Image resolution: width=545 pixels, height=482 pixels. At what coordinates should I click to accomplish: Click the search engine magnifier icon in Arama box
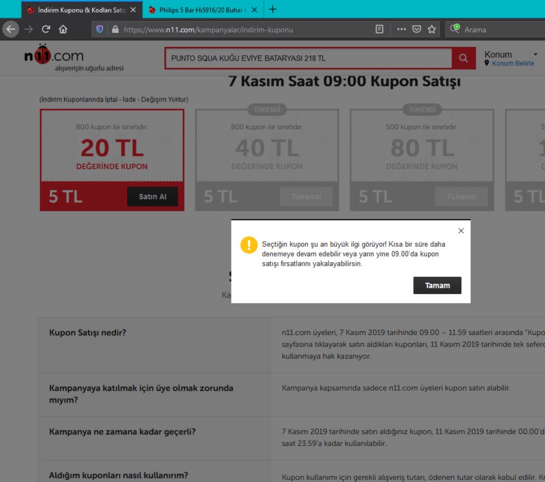click(x=455, y=29)
